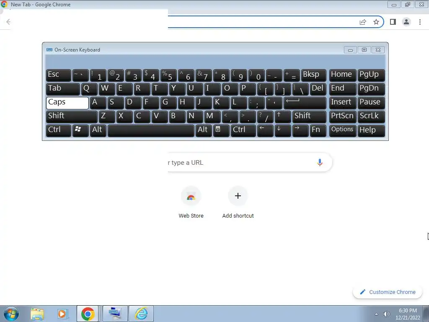Click the volume speaker tray icon
This screenshot has width=429, height=322.
tap(386, 314)
